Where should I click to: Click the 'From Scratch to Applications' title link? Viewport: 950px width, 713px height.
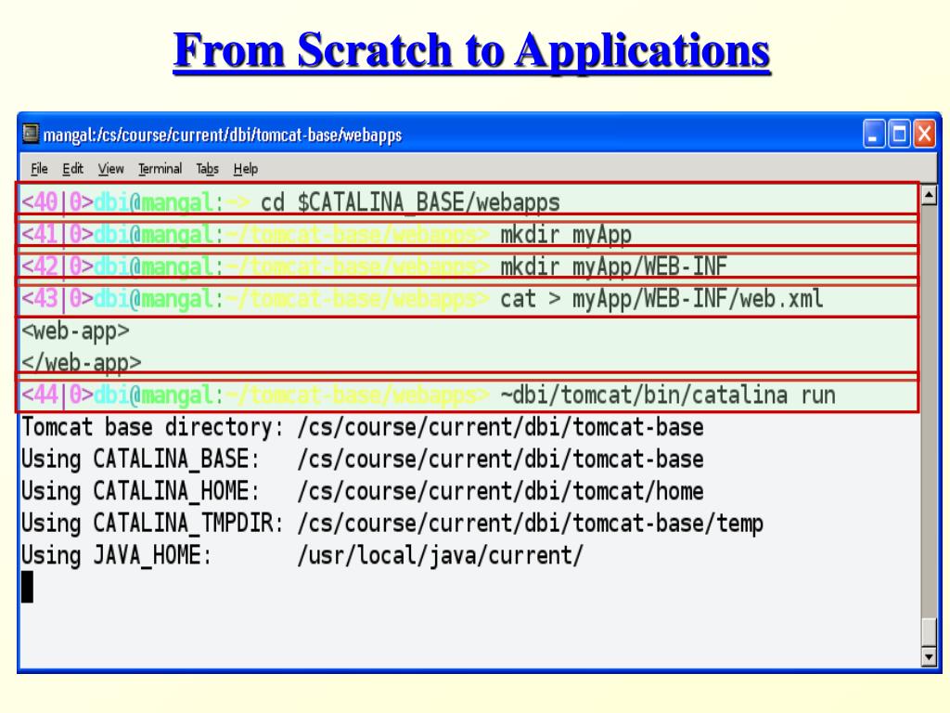click(x=471, y=51)
